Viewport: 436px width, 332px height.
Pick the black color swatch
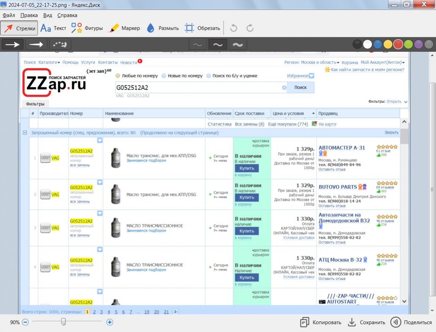click(357, 44)
